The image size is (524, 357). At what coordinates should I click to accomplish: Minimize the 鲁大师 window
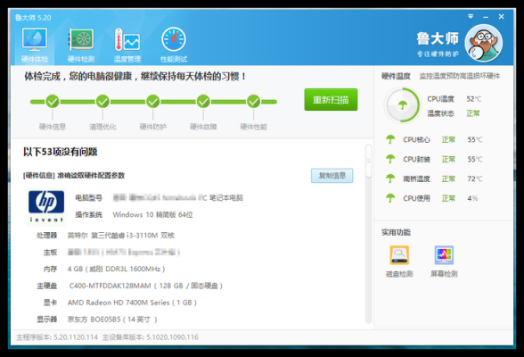(486, 17)
